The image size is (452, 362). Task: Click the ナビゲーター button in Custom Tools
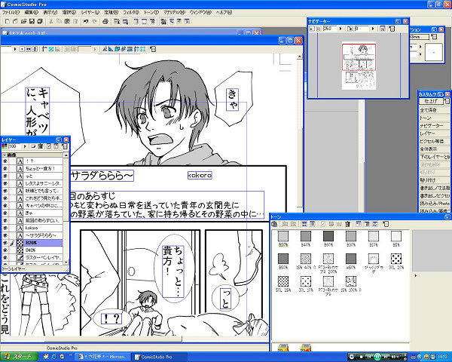[434, 126]
